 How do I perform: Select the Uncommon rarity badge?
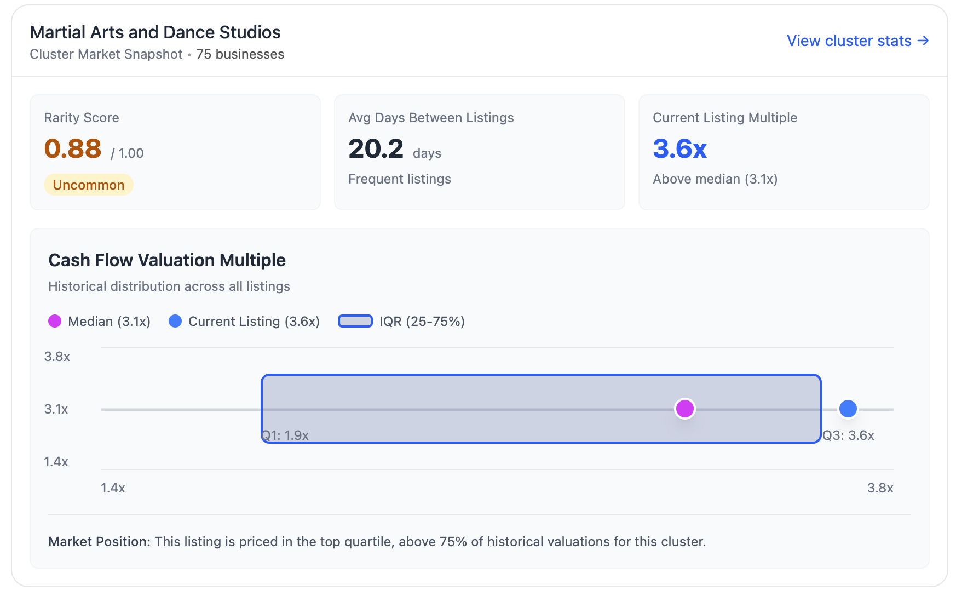point(89,185)
